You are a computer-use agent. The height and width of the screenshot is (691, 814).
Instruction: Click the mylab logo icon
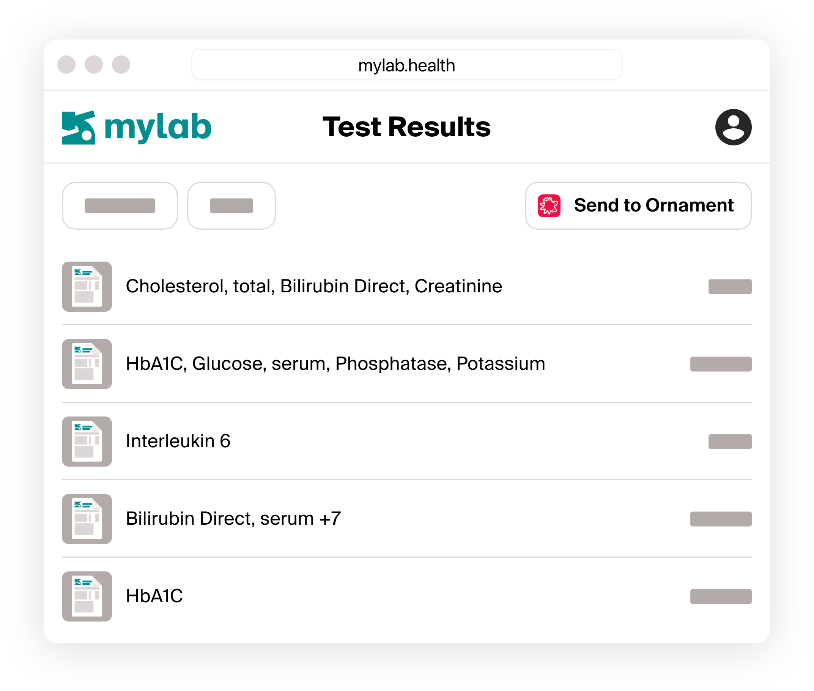(78, 128)
